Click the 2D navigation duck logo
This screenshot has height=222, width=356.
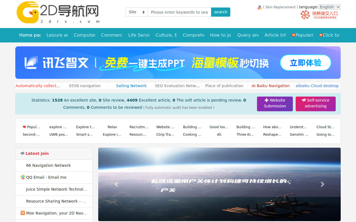tap(28, 12)
